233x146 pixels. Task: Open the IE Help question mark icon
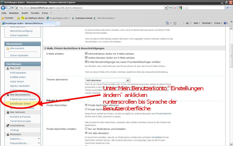225,23
